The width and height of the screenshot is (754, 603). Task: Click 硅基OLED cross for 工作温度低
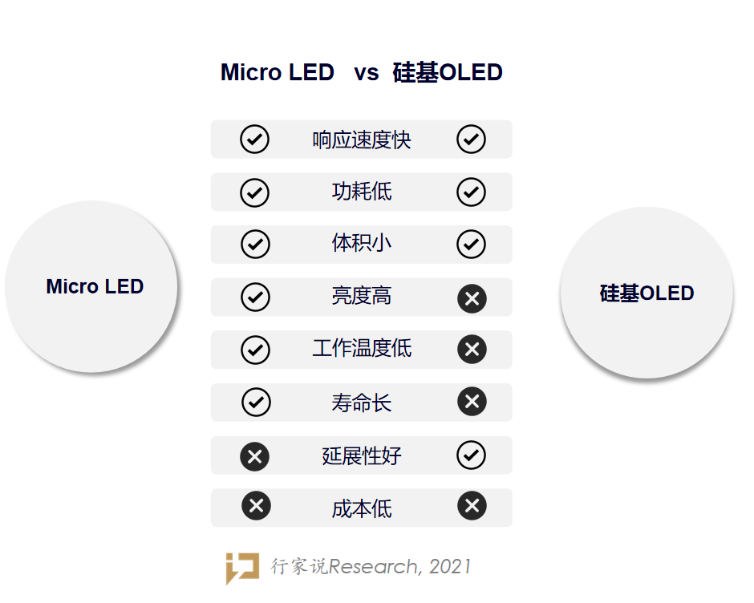point(472,350)
